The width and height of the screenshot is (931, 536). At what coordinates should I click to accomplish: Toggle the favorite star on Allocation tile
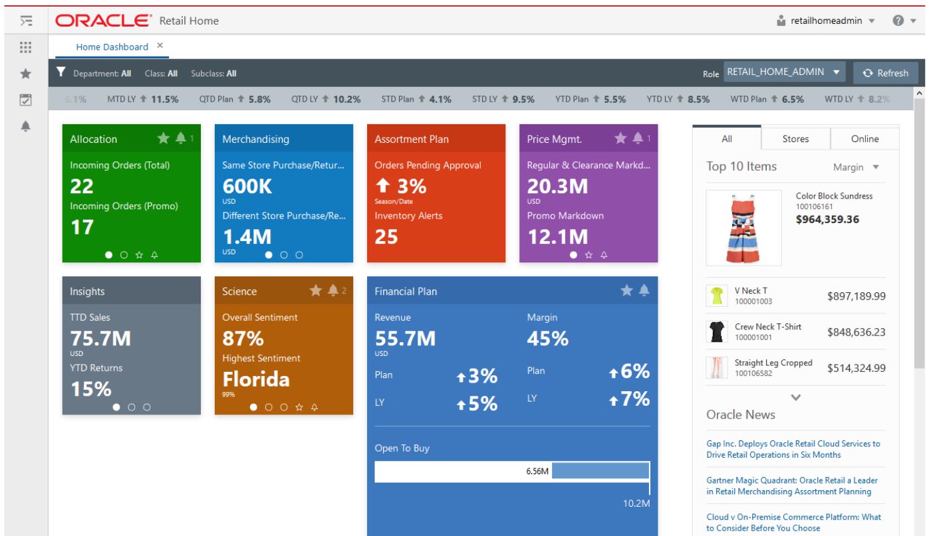(x=163, y=139)
